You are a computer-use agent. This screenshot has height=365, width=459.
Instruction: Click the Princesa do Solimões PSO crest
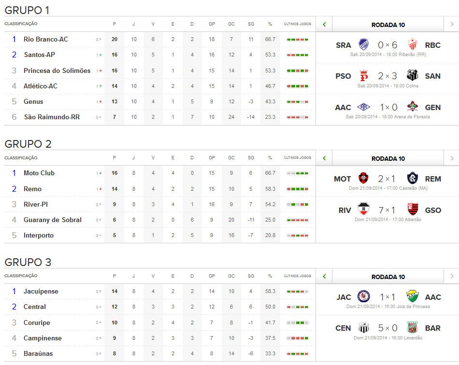click(363, 76)
